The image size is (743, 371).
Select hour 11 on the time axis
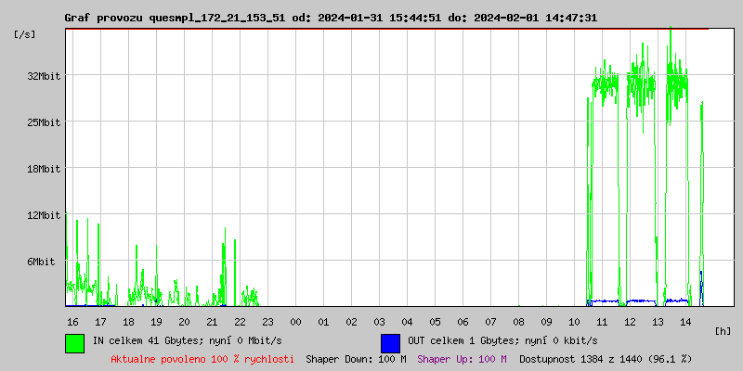pyautogui.click(x=602, y=321)
